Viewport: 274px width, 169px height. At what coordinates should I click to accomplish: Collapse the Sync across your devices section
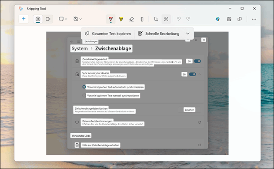(200, 74)
